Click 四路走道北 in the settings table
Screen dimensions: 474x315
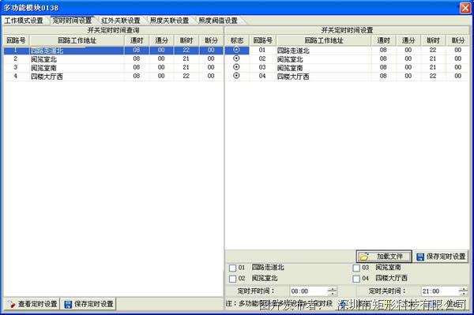pos(293,51)
